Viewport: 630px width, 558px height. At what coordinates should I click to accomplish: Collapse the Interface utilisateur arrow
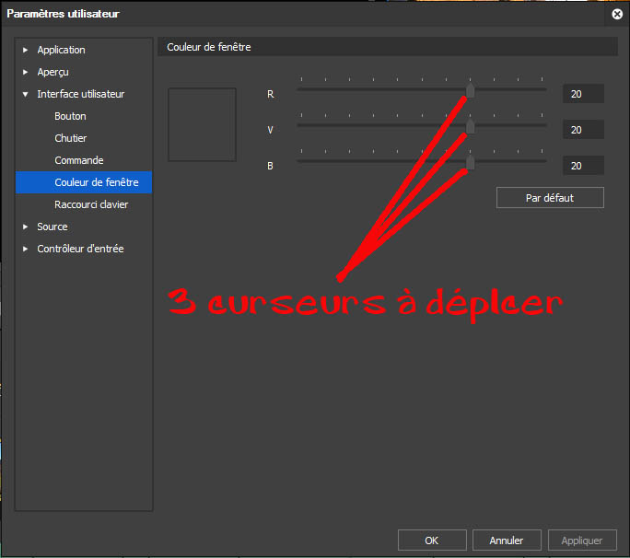coord(25,94)
